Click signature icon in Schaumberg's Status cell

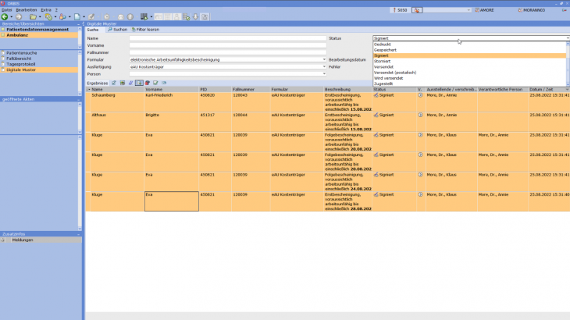click(376, 96)
